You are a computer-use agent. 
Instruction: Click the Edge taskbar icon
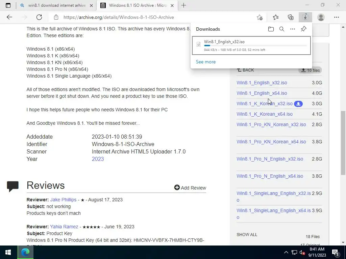point(25,252)
